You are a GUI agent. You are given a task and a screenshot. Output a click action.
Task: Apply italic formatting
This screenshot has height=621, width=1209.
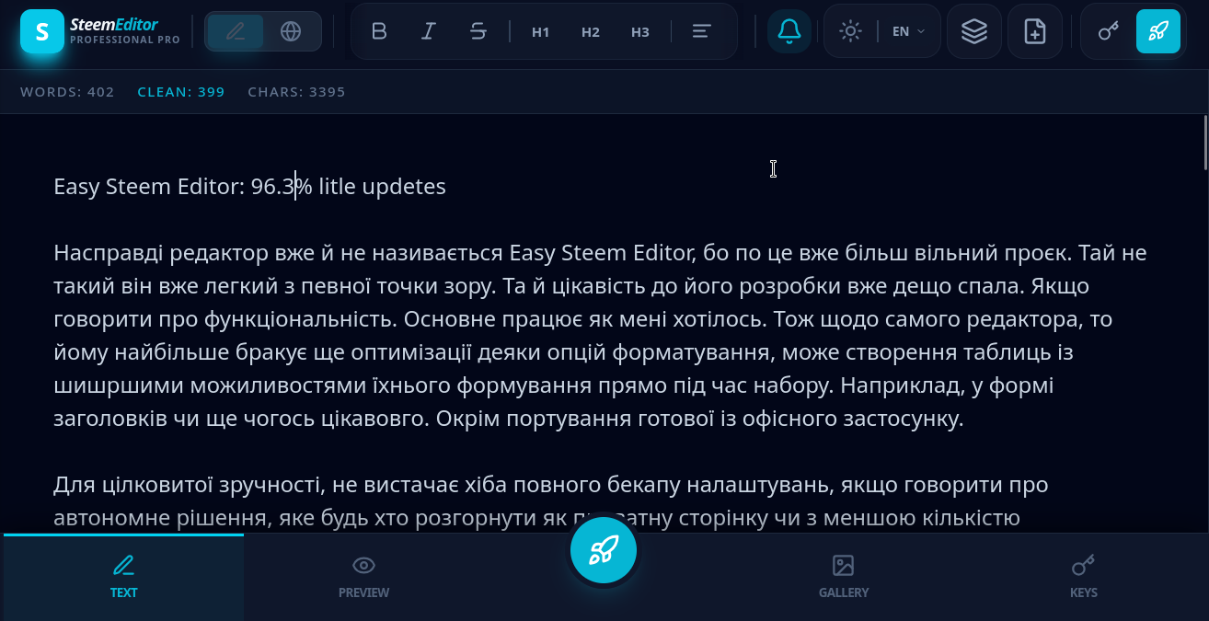tap(429, 31)
